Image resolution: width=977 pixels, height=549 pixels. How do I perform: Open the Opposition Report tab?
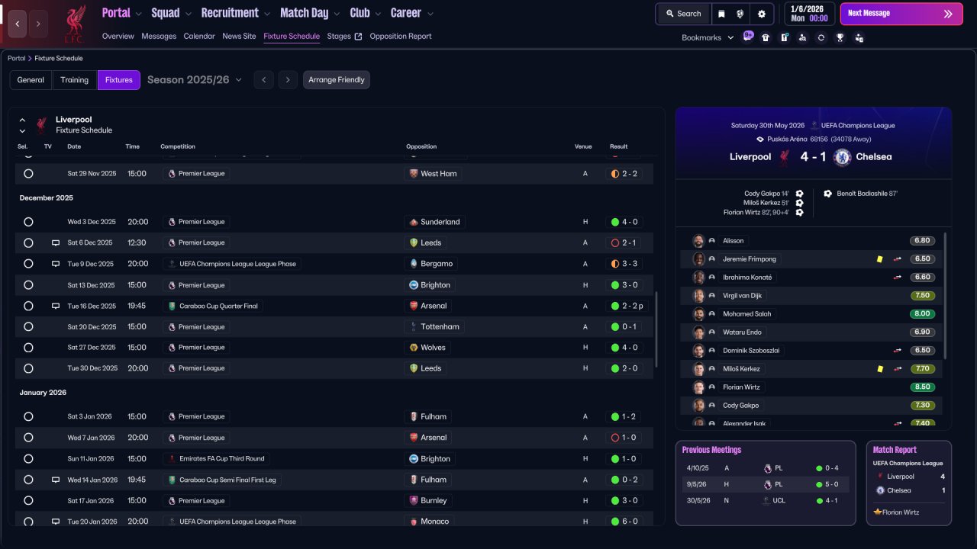401,37
